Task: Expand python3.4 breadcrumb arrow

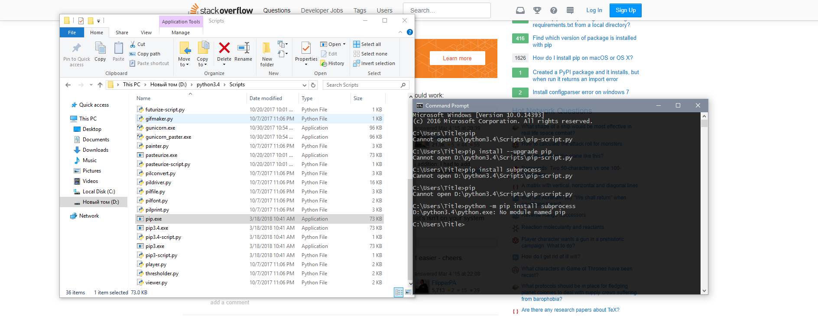Action: 224,85
